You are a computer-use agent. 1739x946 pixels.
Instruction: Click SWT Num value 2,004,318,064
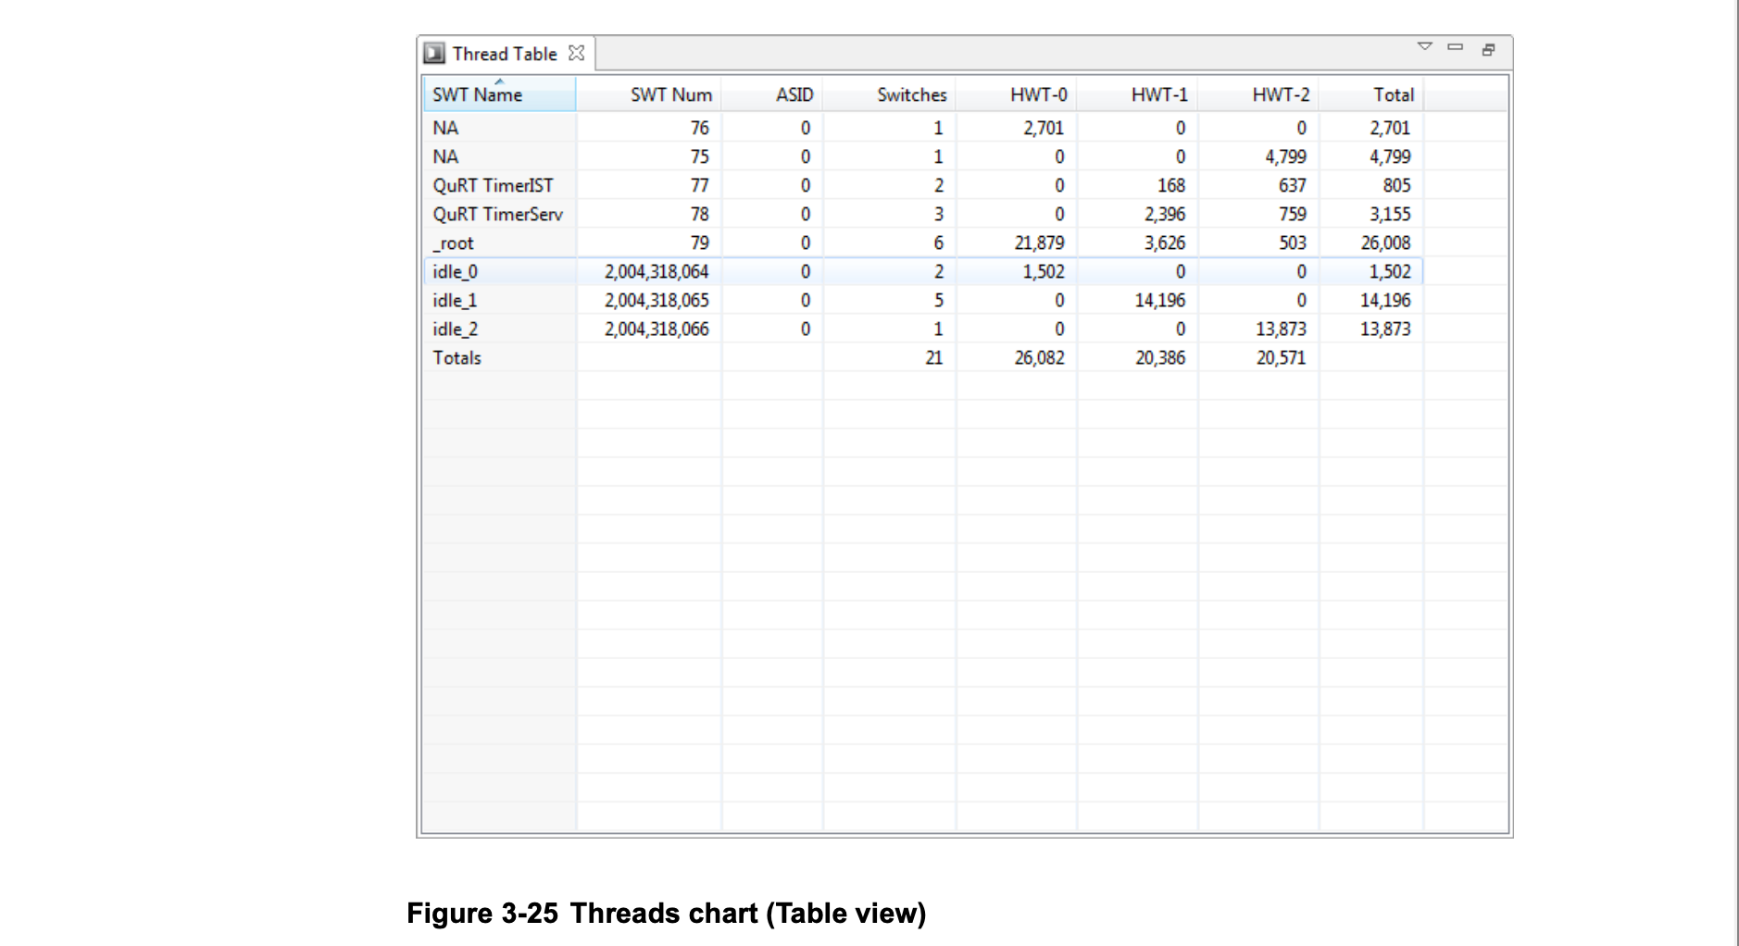tap(657, 271)
